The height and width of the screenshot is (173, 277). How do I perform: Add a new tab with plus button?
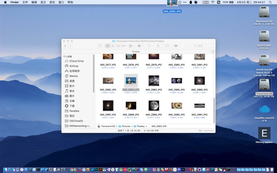(x=213, y=52)
